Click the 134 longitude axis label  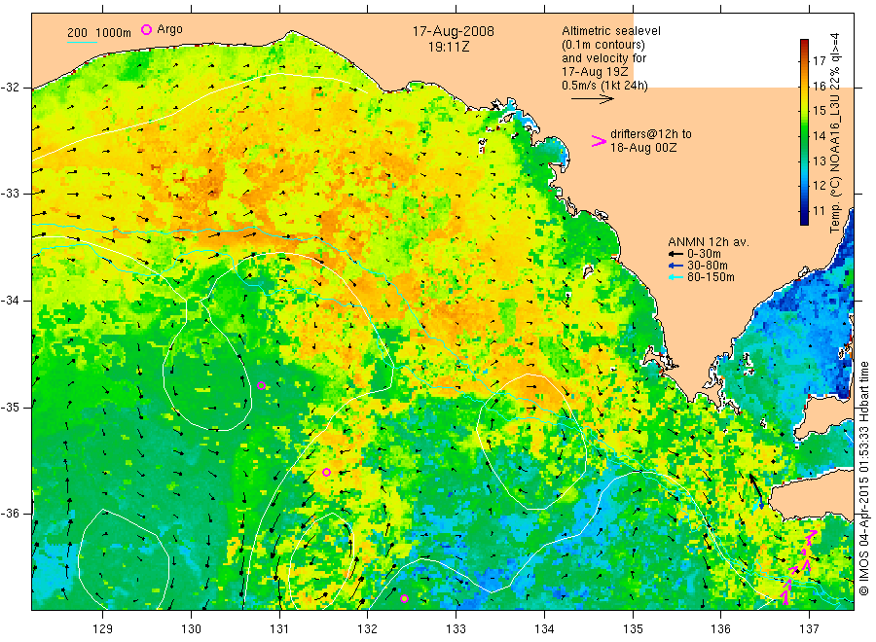tap(544, 629)
